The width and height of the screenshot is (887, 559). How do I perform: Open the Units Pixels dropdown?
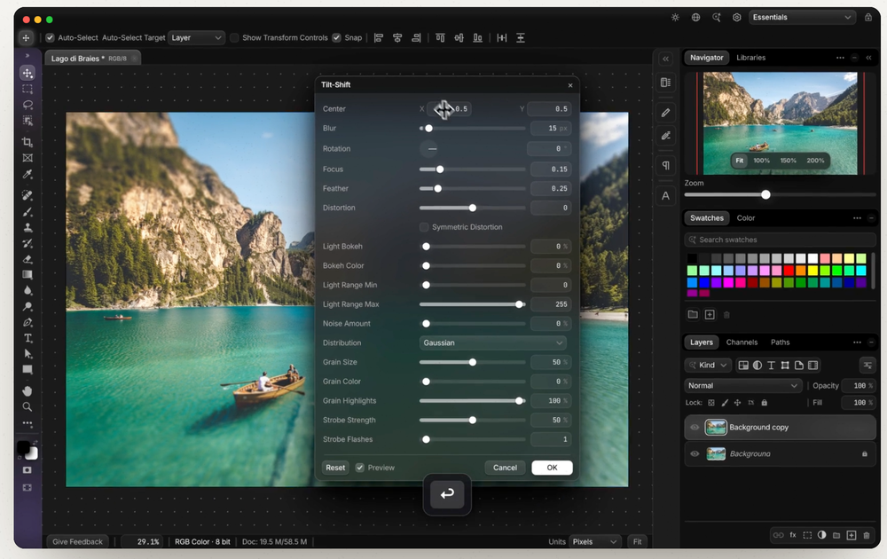pos(595,541)
